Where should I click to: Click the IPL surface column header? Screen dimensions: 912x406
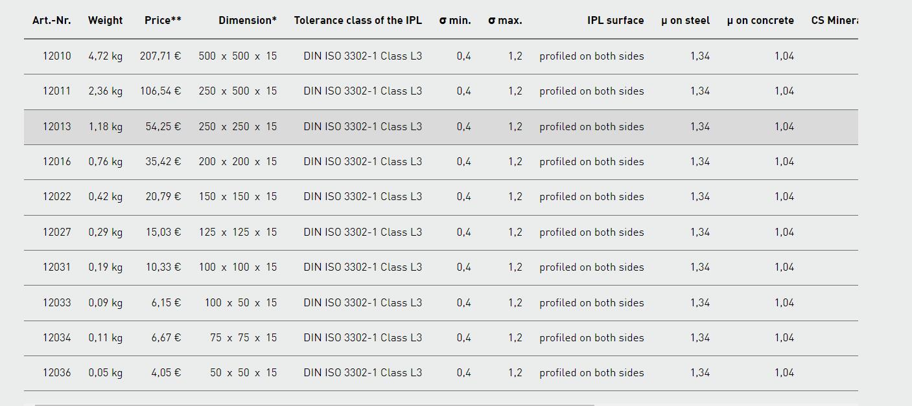pyautogui.click(x=616, y=20)
